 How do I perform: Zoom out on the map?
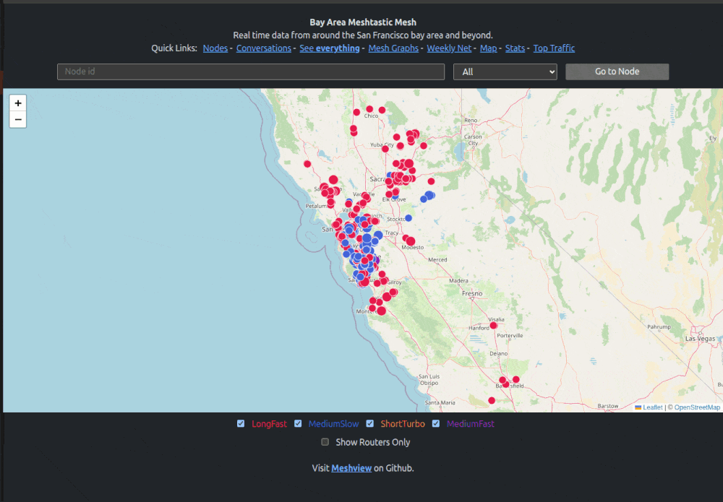pyautogui.click(x=18, y=120)
